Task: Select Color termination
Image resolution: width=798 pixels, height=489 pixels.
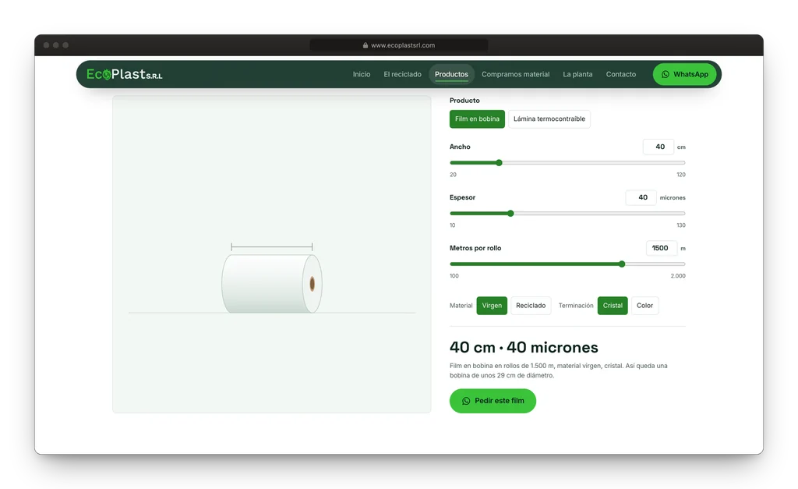Action: tap(644, 306)
